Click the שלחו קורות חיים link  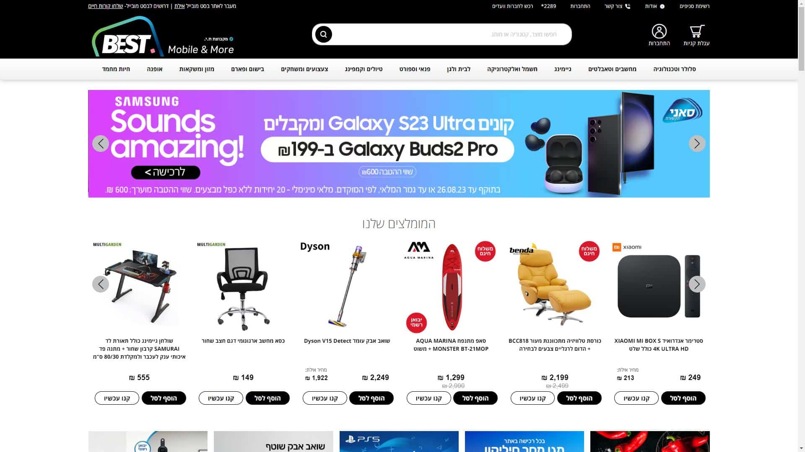pos(106,6)
